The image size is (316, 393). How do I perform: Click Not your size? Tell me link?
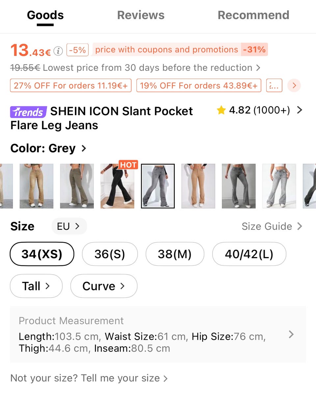point(89,378)
